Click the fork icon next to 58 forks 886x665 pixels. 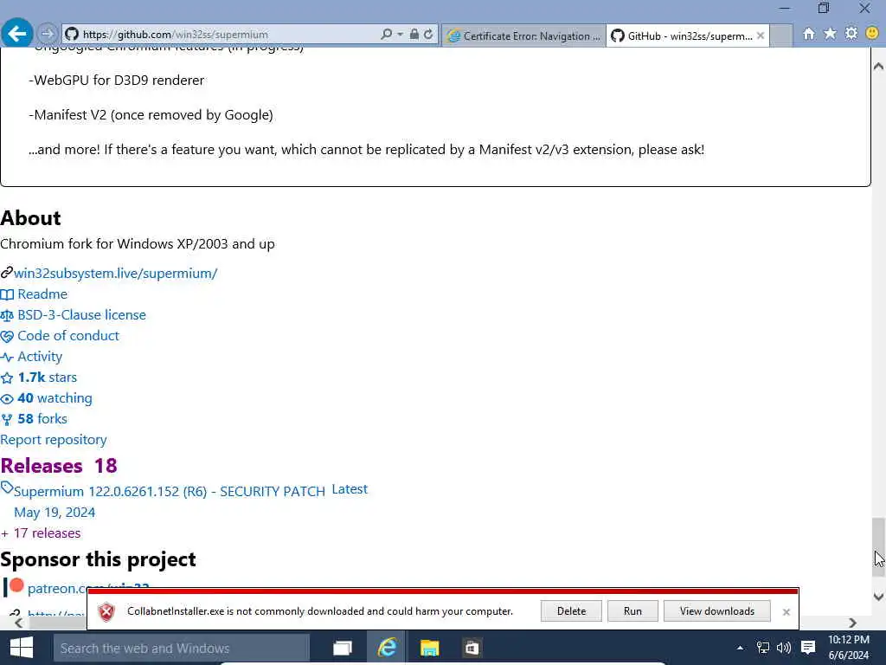[x=7, y=420]
